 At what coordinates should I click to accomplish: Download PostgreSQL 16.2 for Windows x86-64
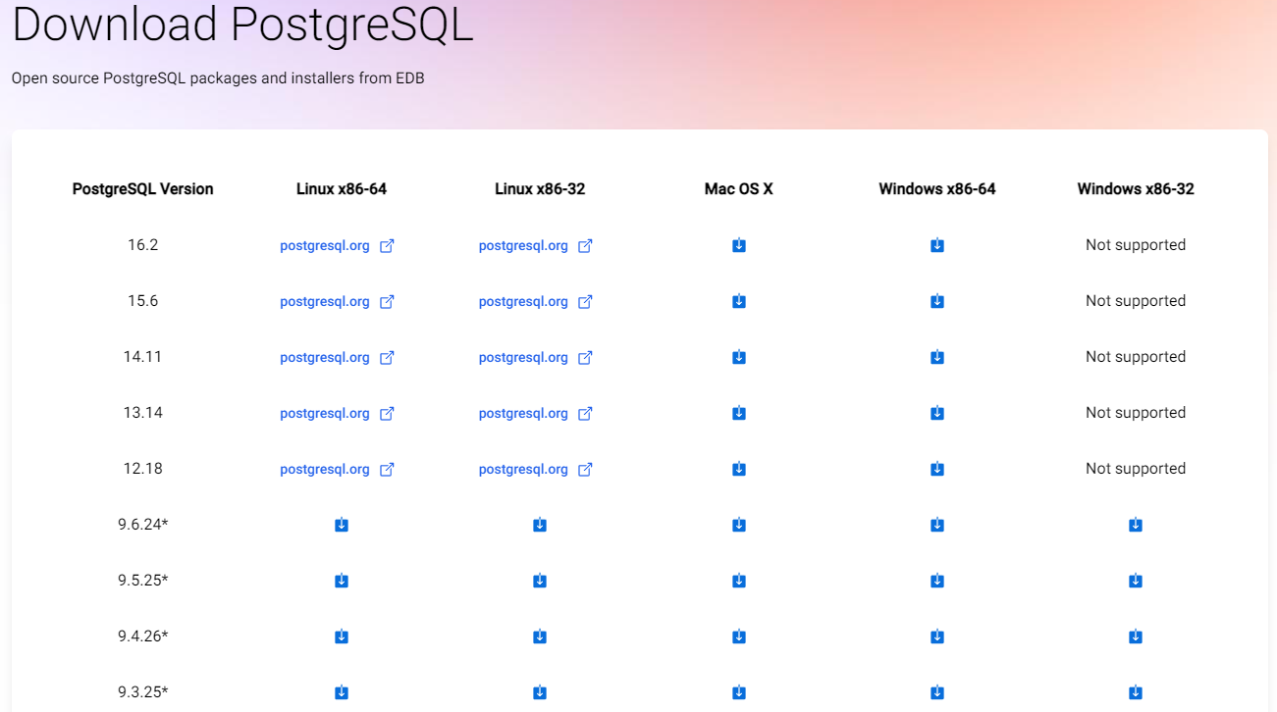point(937,245)
